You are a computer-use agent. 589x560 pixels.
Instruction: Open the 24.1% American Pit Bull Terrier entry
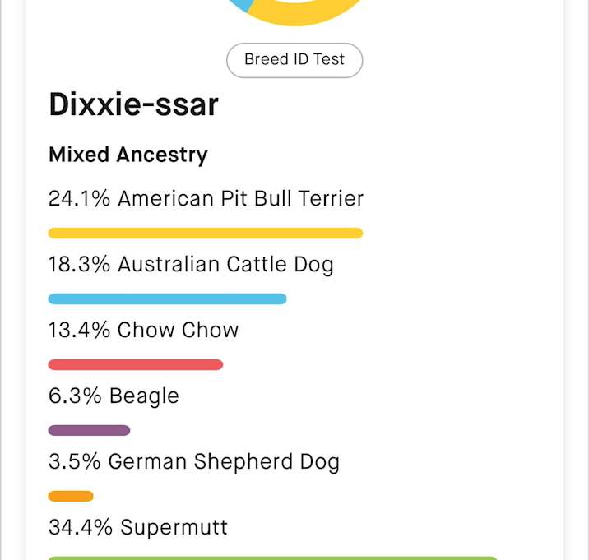pyautogui.click(x=206, y=198)
